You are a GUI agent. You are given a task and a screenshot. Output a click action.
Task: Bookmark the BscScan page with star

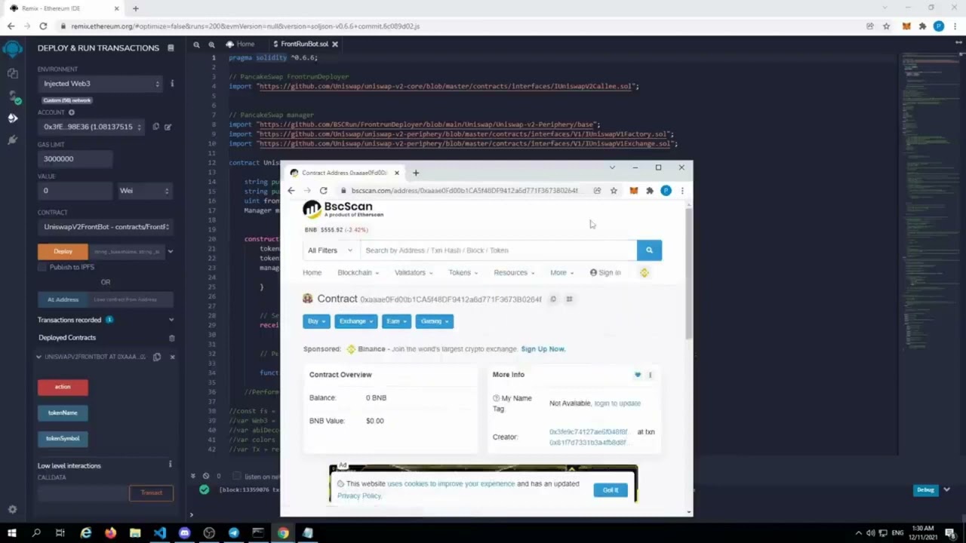point(614,191)
